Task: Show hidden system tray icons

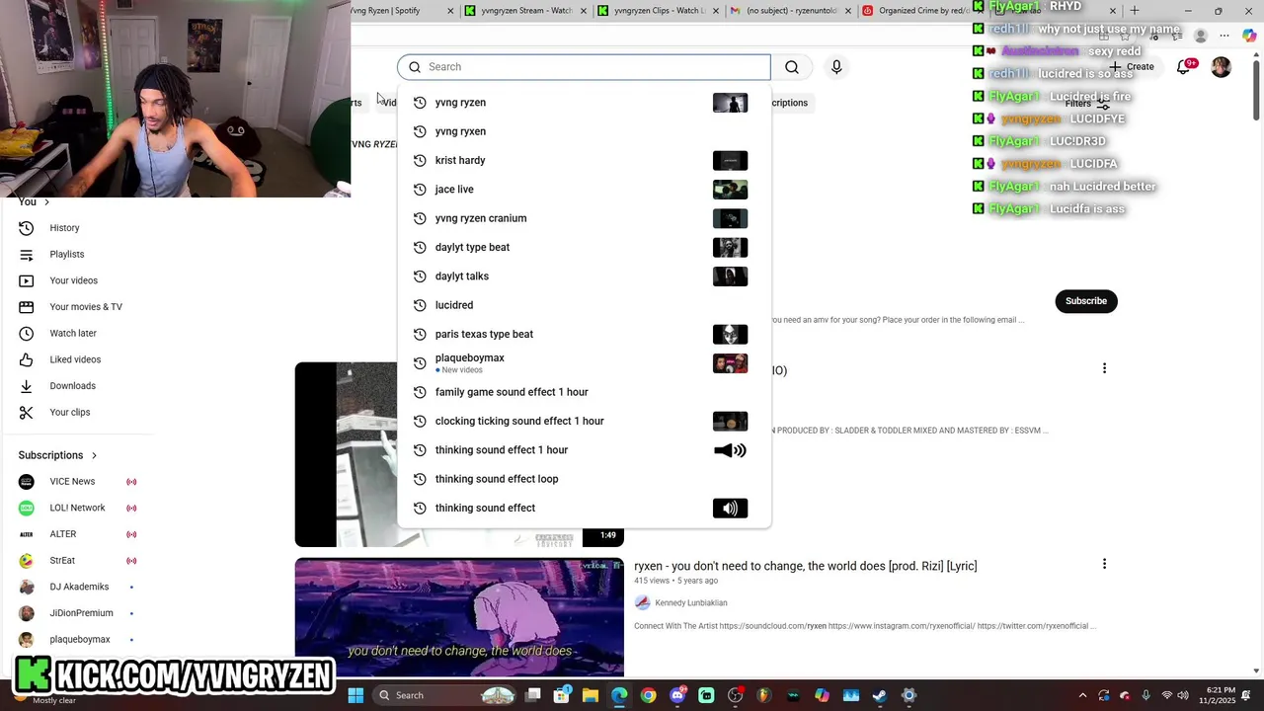Action: (1082, 695)
